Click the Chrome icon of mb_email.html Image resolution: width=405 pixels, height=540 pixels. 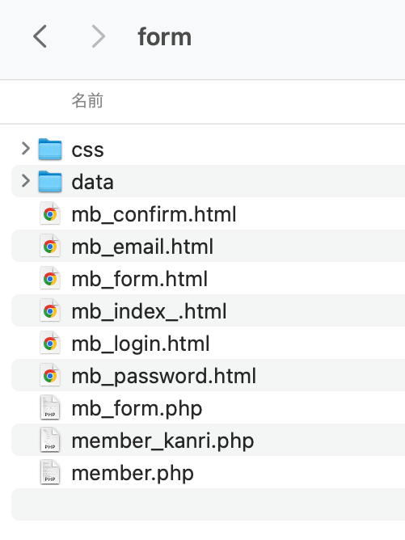coord(50,246)
